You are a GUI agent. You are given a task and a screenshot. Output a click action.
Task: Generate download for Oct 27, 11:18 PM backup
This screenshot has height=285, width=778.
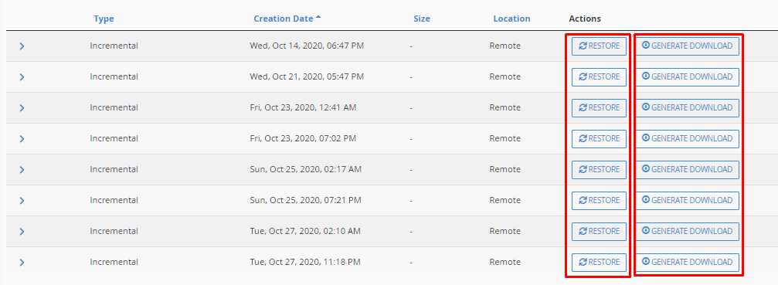pos(687,262)
